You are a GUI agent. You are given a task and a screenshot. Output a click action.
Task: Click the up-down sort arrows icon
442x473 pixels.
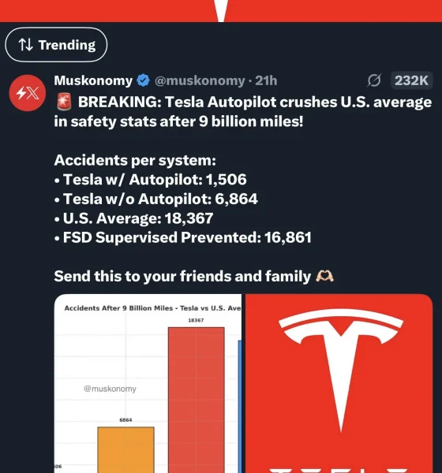26,45
